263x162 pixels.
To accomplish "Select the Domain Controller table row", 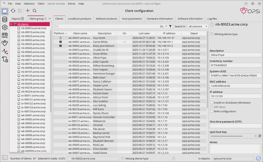I will 130,117.
